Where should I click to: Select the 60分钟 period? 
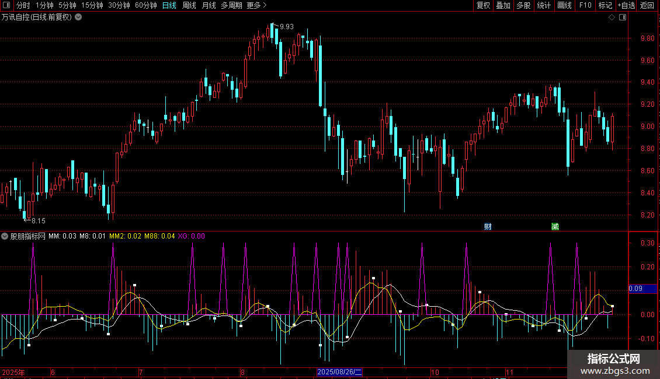pyautogui.click(x=145, y=5)
